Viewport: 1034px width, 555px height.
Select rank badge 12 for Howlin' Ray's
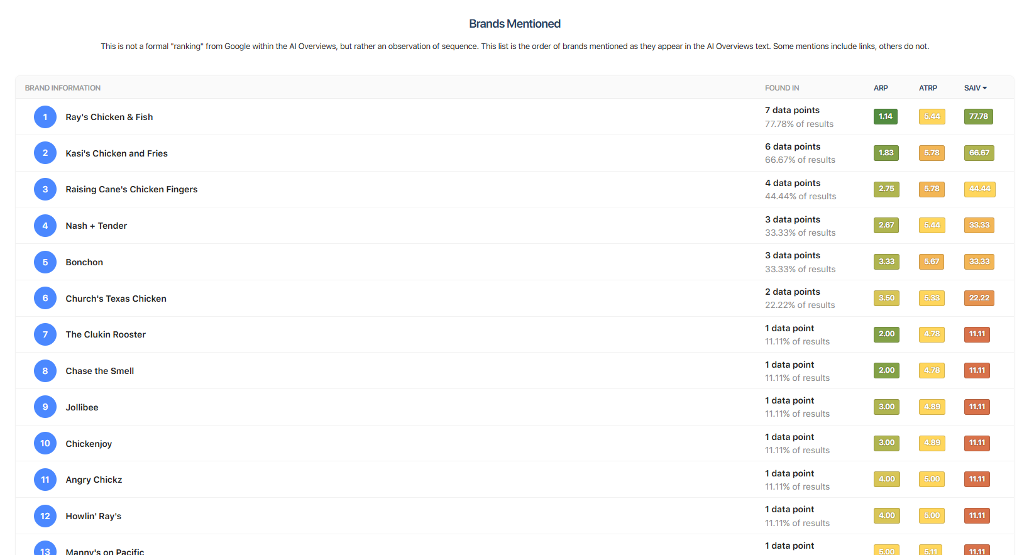pos(45,516)
